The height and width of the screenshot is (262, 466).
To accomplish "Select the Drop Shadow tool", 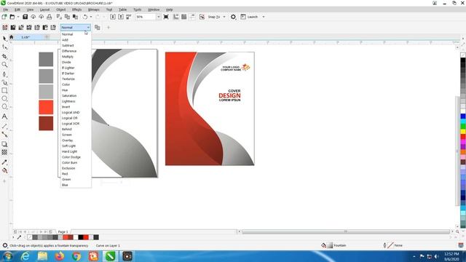I will 4,144.
